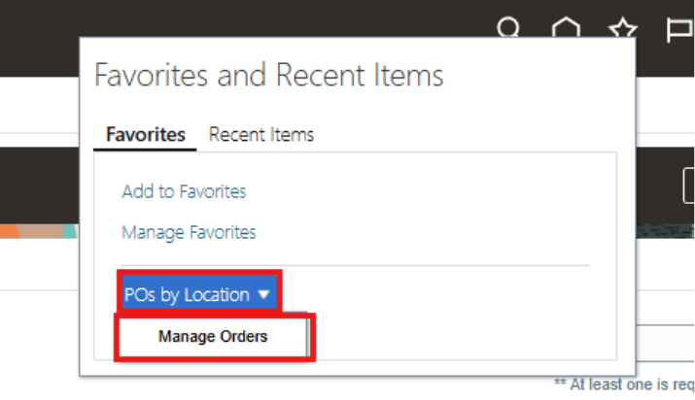Image resolution: width=695 pixels, height=400 pixels.
Task: Open the Watchlist flag icon in header
Action: point(679,30)
